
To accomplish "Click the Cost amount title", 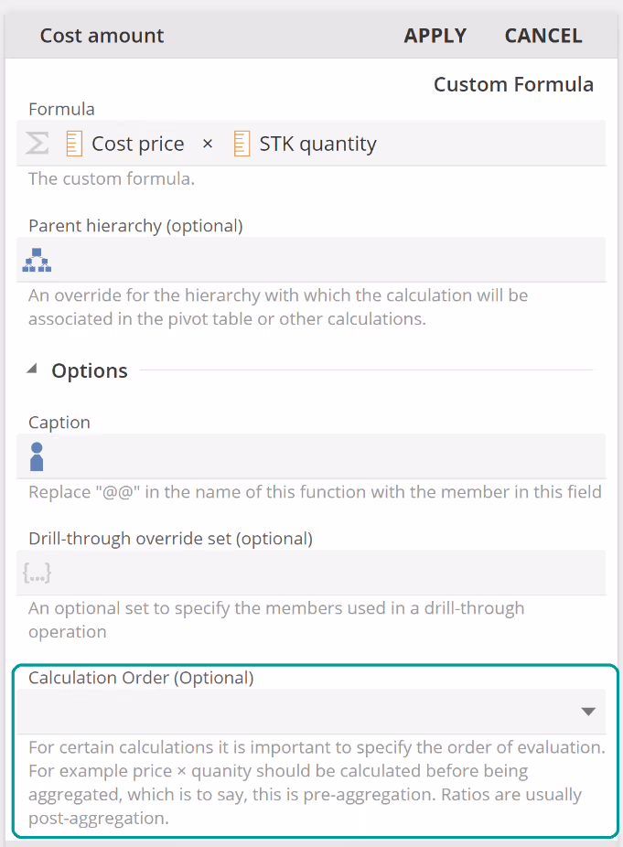I will click(x=102, y=36).
